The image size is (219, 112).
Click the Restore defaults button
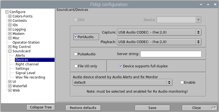[83, 108]
